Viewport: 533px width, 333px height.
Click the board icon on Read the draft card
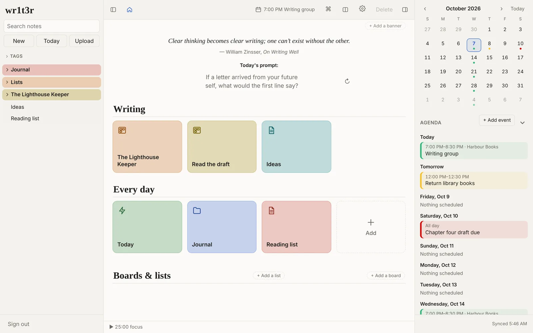pos(197,130)
